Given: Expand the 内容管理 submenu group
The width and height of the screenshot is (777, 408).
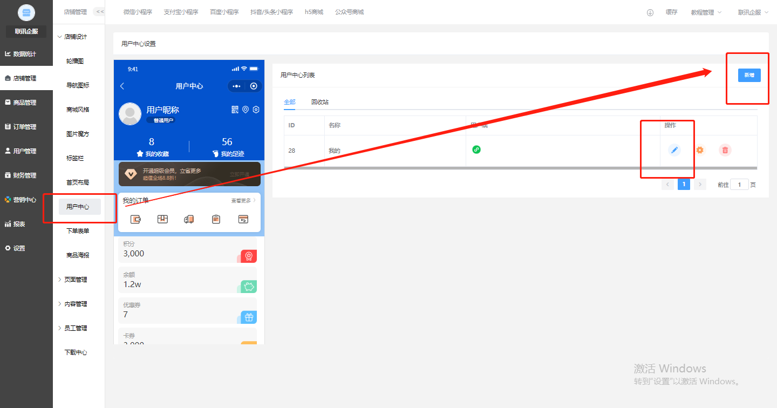Looking at the screenshot, I should point(72,304).
